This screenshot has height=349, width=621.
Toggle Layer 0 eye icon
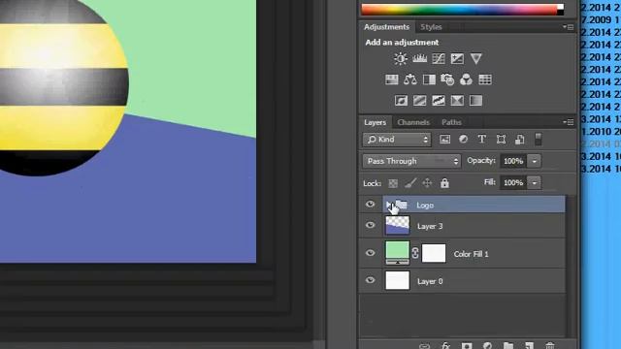pyautogui.click(x=371, y=280)
